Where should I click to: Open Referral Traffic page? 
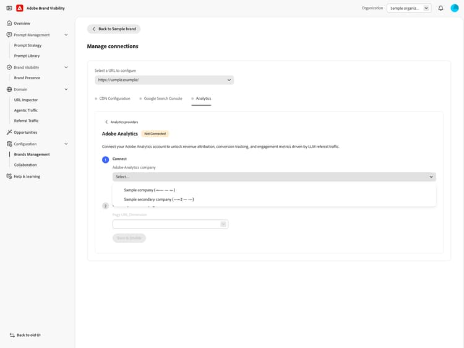pyautogui.click(x=26, y=121)
